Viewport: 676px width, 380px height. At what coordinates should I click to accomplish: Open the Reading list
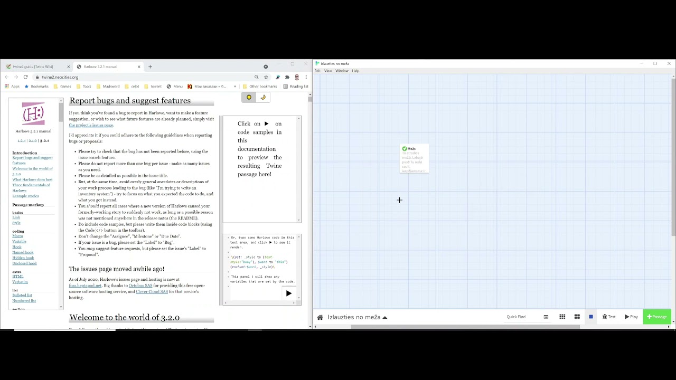[x=296, y=87]
